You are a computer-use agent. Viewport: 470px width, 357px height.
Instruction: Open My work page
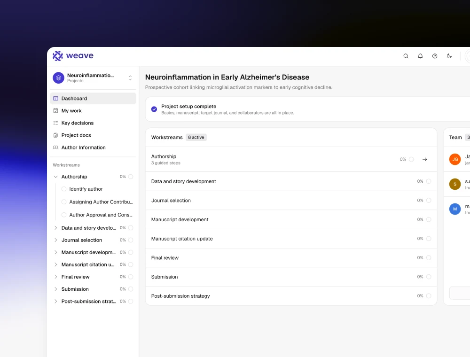tap(93, 111)
